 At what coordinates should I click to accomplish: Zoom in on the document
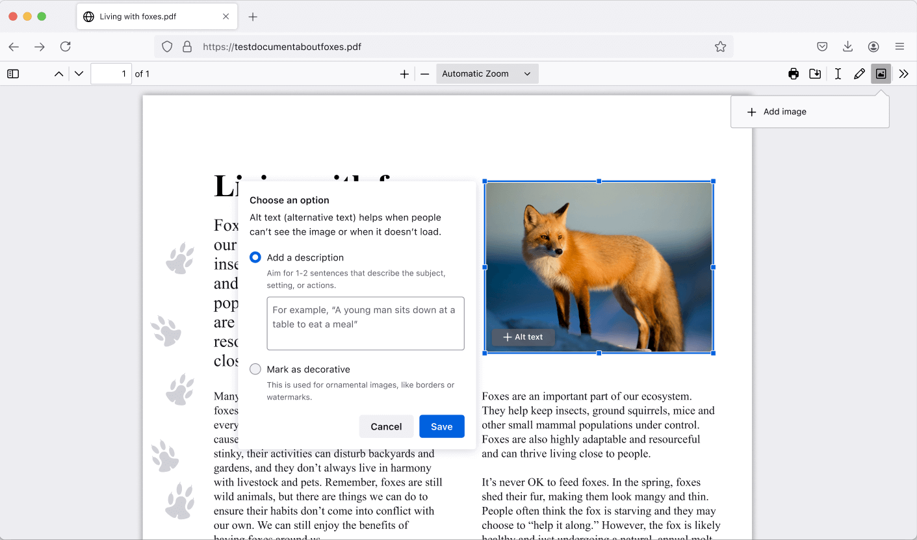click(x=404, y=73)
